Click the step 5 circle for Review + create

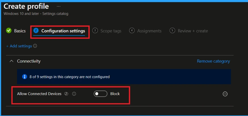pyautogui.click(x=172, y=31)
